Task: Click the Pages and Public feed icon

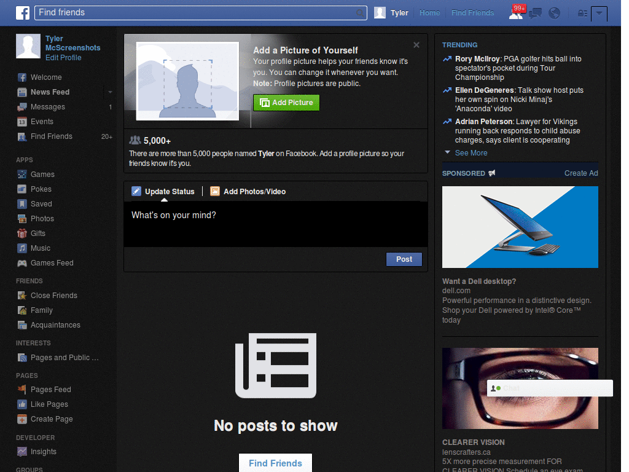Action: coord(22,358)
